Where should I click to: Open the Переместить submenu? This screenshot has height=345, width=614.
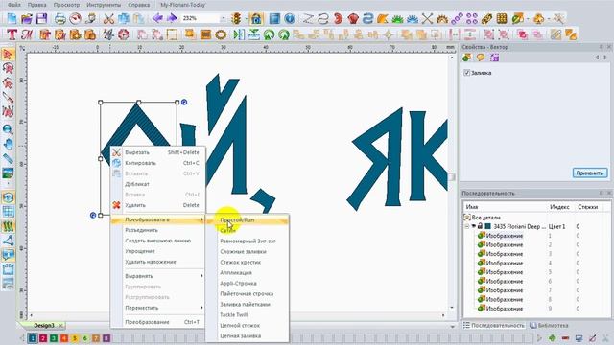coord(157,308)
